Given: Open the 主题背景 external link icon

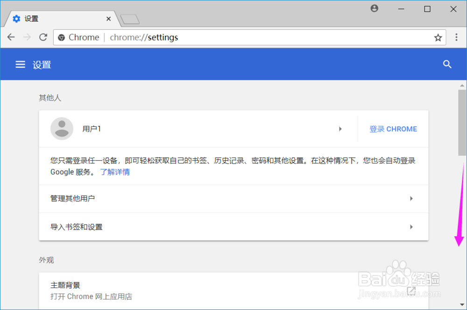Looking at the screenshot, I should coord(411,291).
